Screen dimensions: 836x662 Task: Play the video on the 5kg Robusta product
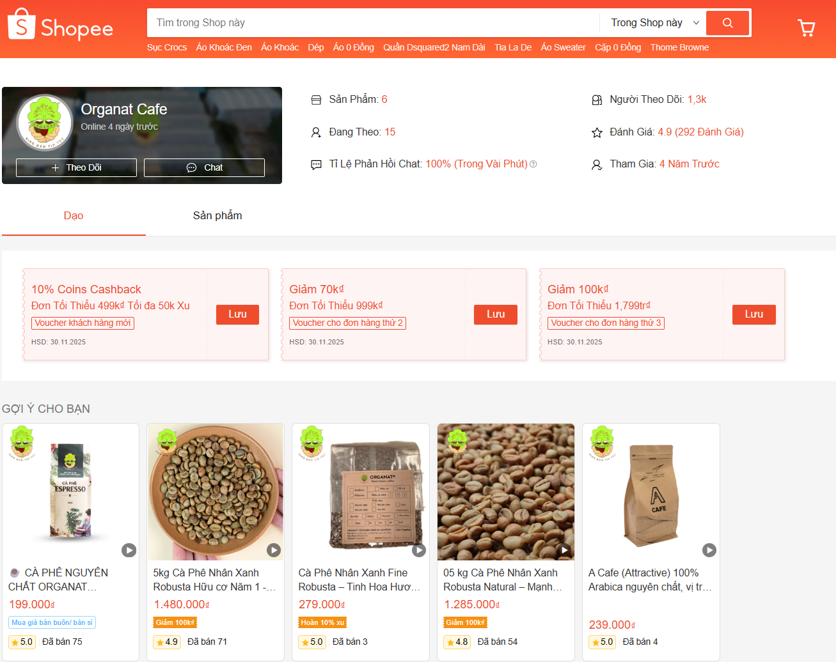274,550
